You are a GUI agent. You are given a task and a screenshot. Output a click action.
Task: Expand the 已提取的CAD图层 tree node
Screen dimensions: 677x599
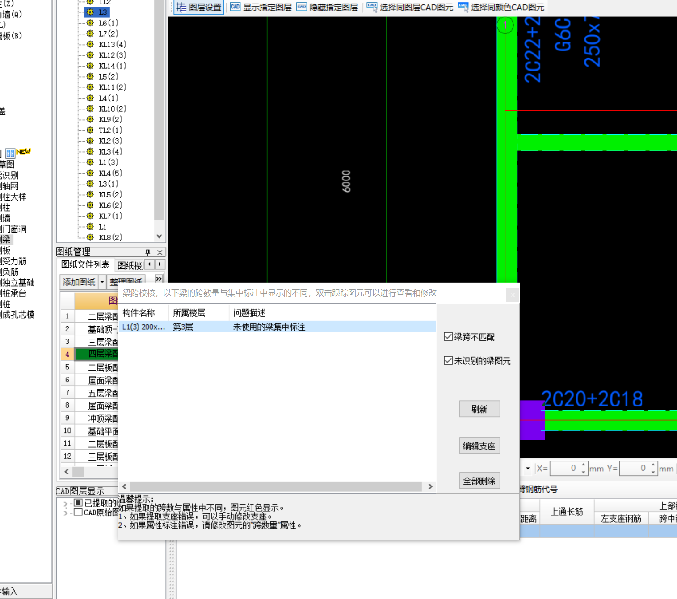(x=65, y=503)
